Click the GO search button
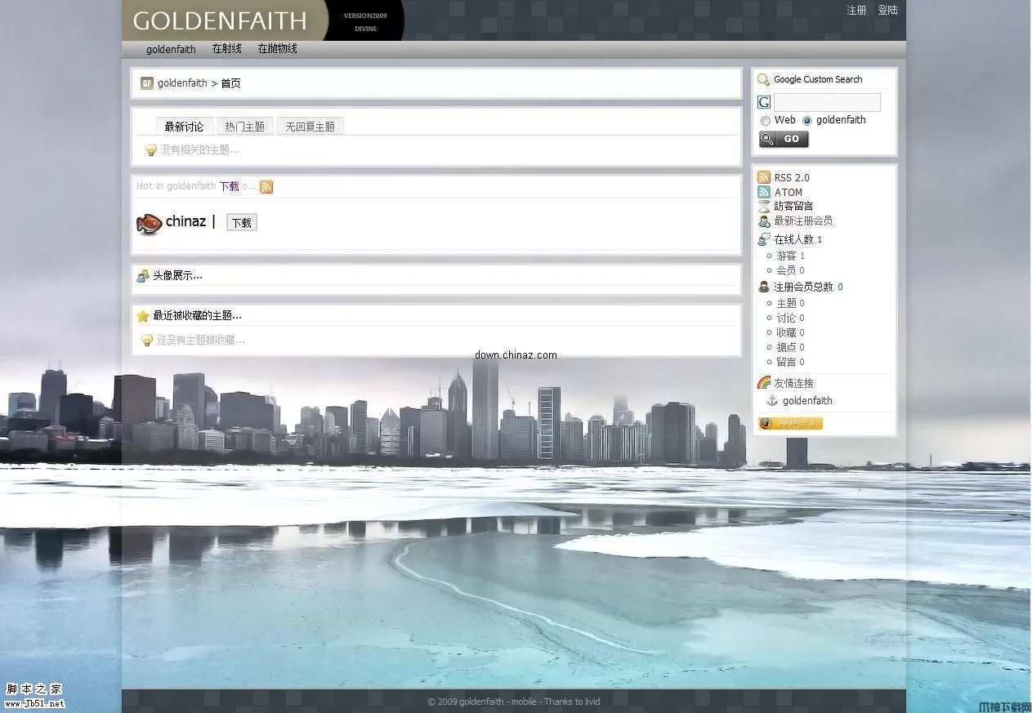 pyautogui.click(x=783, y=138)
